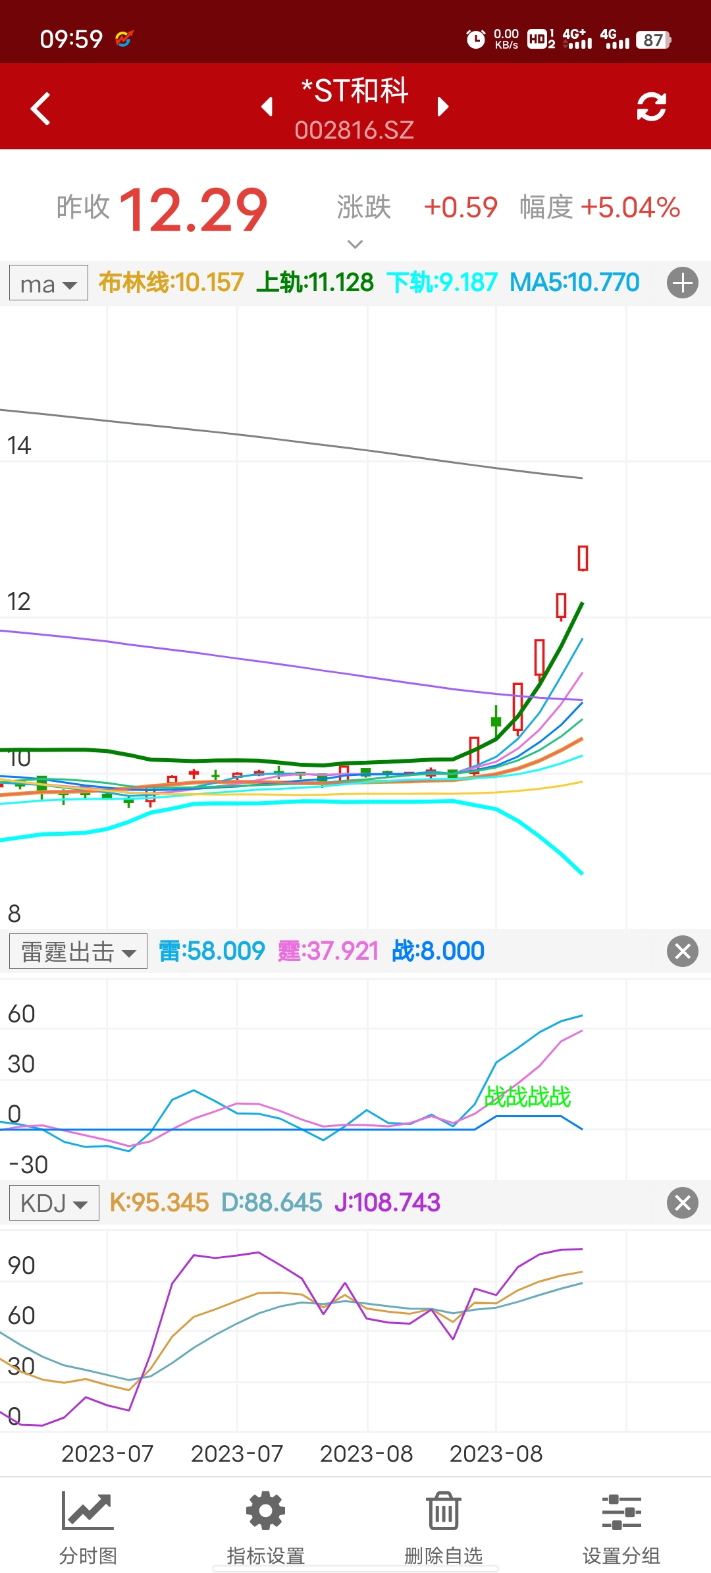
Task: Open the 雷霆出击 indicator dropdown
Action: 78,952
